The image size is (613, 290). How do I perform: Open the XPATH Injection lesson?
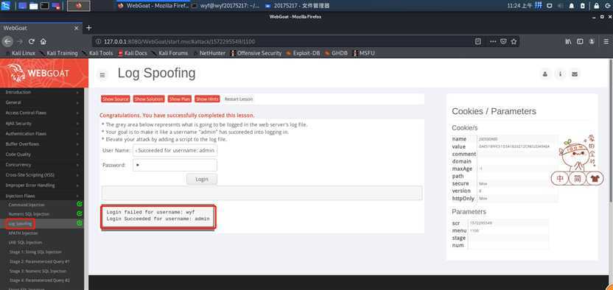pos(23,233)
